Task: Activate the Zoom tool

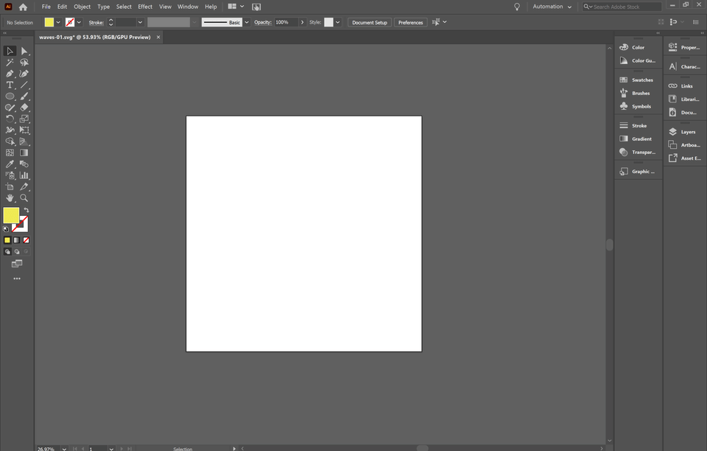Action: [24, 197]
